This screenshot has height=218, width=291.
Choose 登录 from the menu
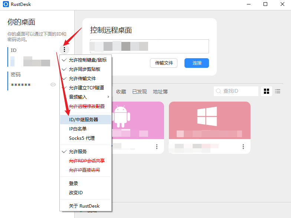tap(85, 183)
